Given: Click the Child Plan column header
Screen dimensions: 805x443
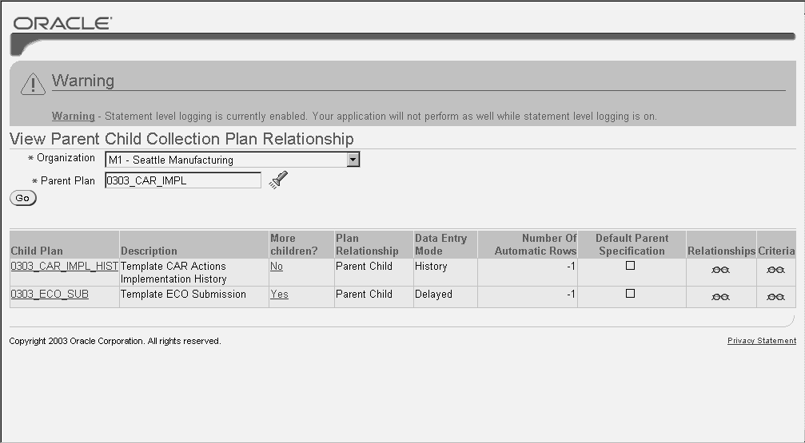Looking at the screenshot, I should pos(37,251).
